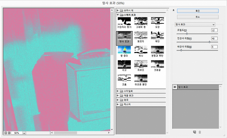Collapse the 스케치 효과 filter folder
The width and height of the screenshot is (227, 138).
pyautogui.click(x=118, y=15)
